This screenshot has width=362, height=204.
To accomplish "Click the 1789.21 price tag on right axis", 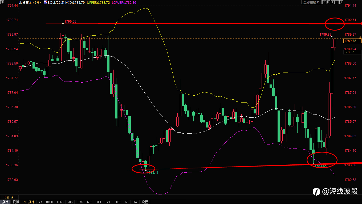I will point(352,52).
